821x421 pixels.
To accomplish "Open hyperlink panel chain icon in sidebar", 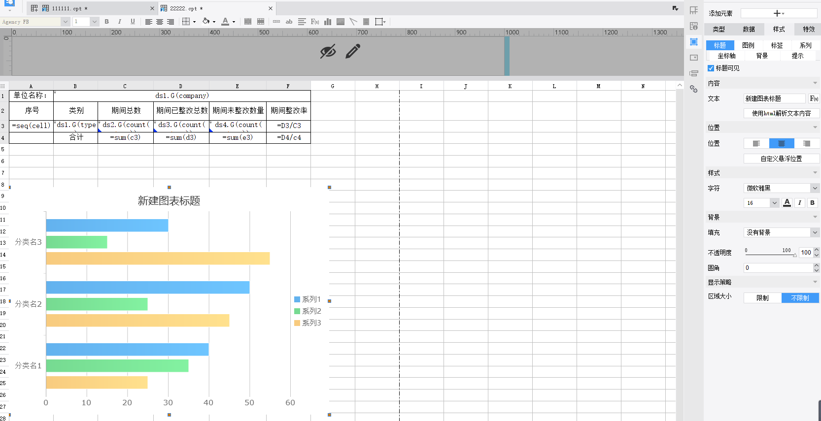I will tap(694, 89).
